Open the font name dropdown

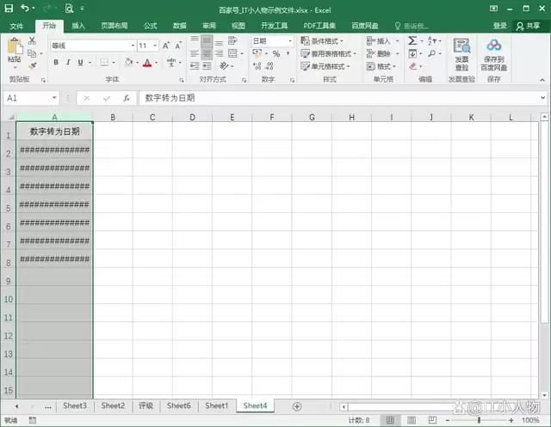coord(133,46)
